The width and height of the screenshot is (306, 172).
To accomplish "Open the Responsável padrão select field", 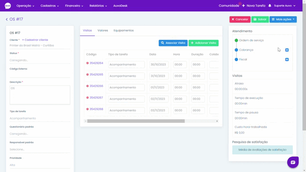I will point(40,149).
